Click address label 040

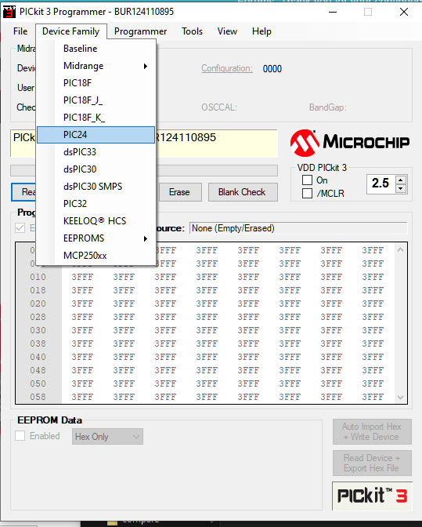(38, 357)
